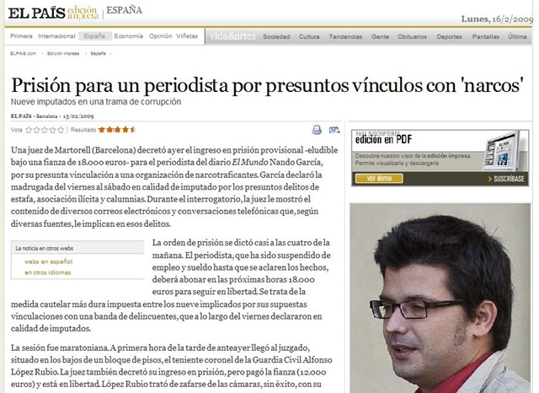Screen dimensions: 539x393
Task: Click the 'Vota' label
Action: pos(17,130)
